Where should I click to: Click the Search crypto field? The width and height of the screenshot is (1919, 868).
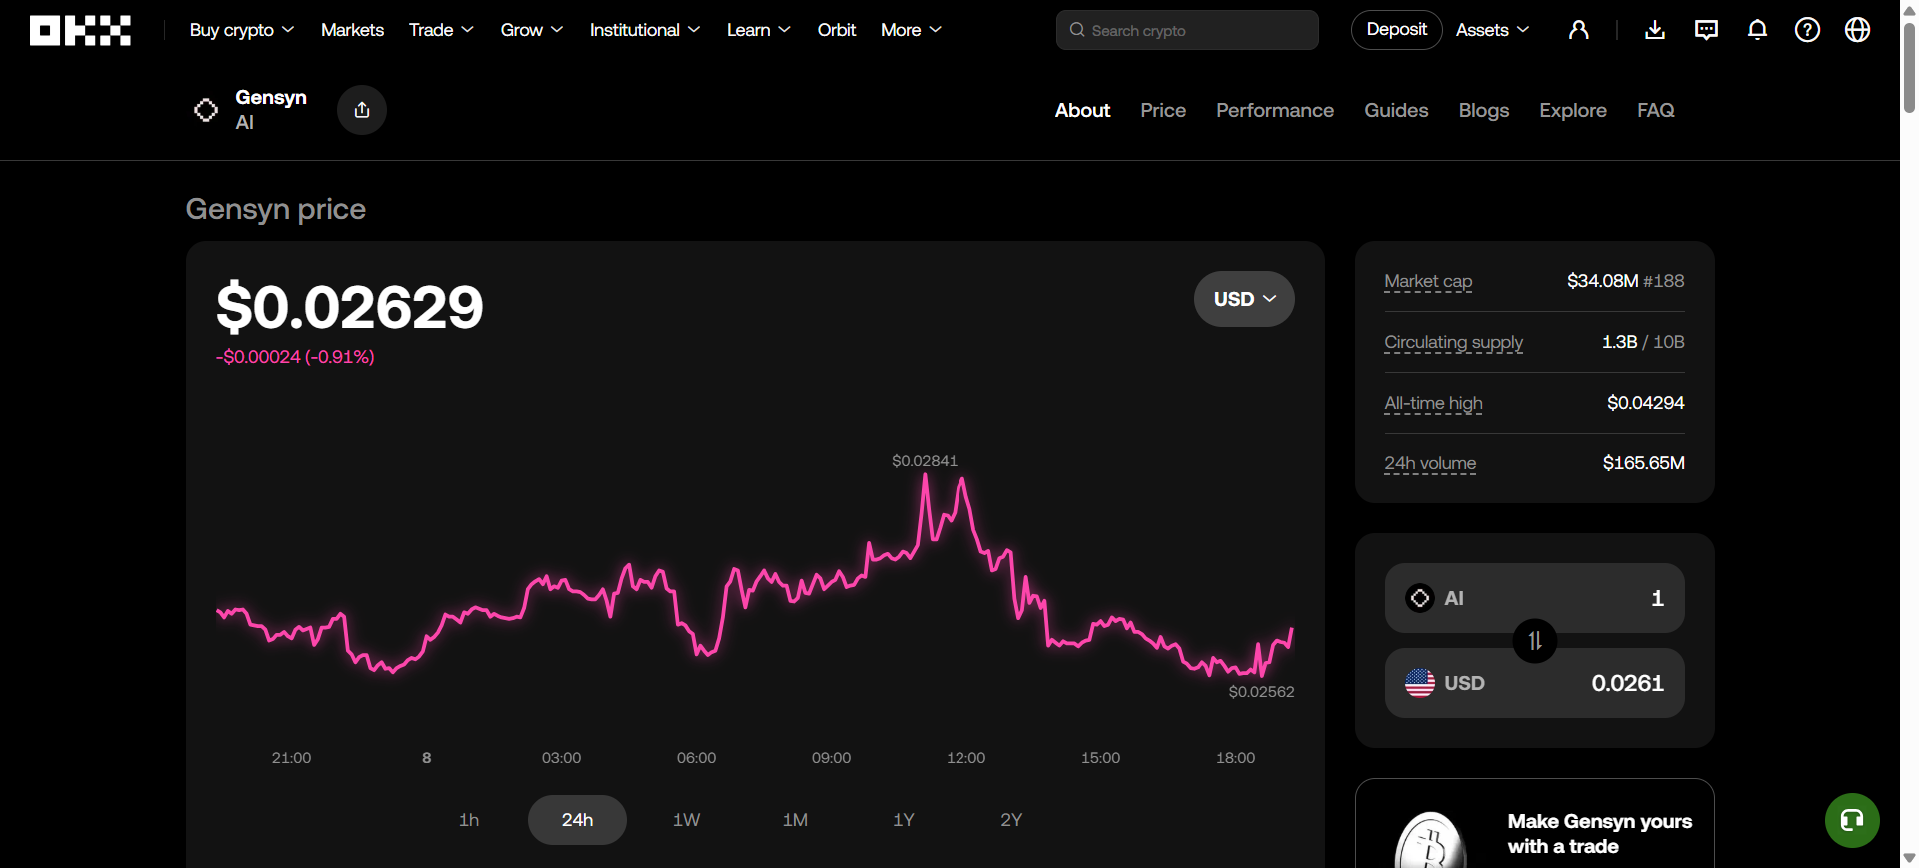point(1187,30)
